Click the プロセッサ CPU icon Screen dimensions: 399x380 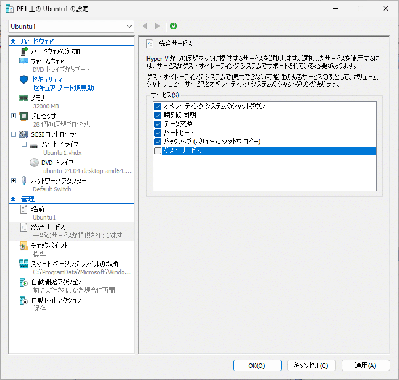point(24,116)
